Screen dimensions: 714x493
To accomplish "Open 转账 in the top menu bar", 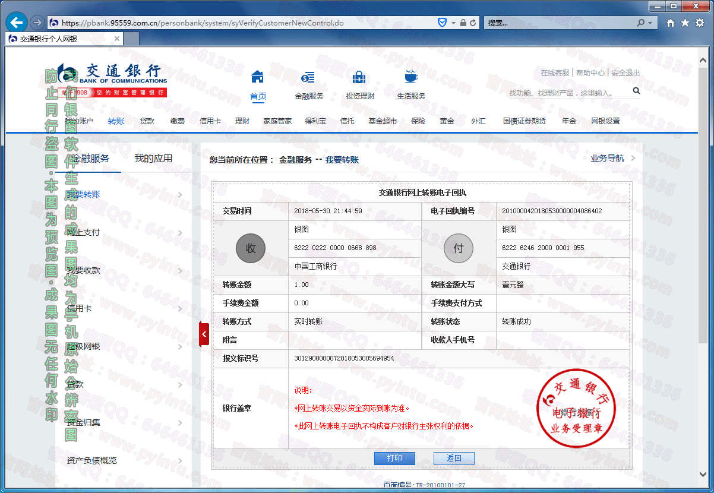I will [x=116, y=121].
